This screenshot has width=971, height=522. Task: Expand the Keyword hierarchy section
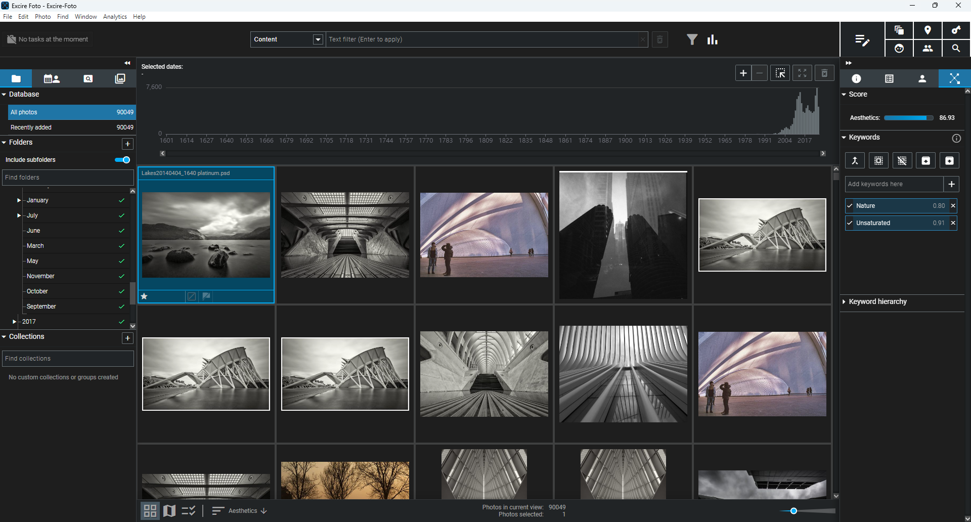point(844,302)
